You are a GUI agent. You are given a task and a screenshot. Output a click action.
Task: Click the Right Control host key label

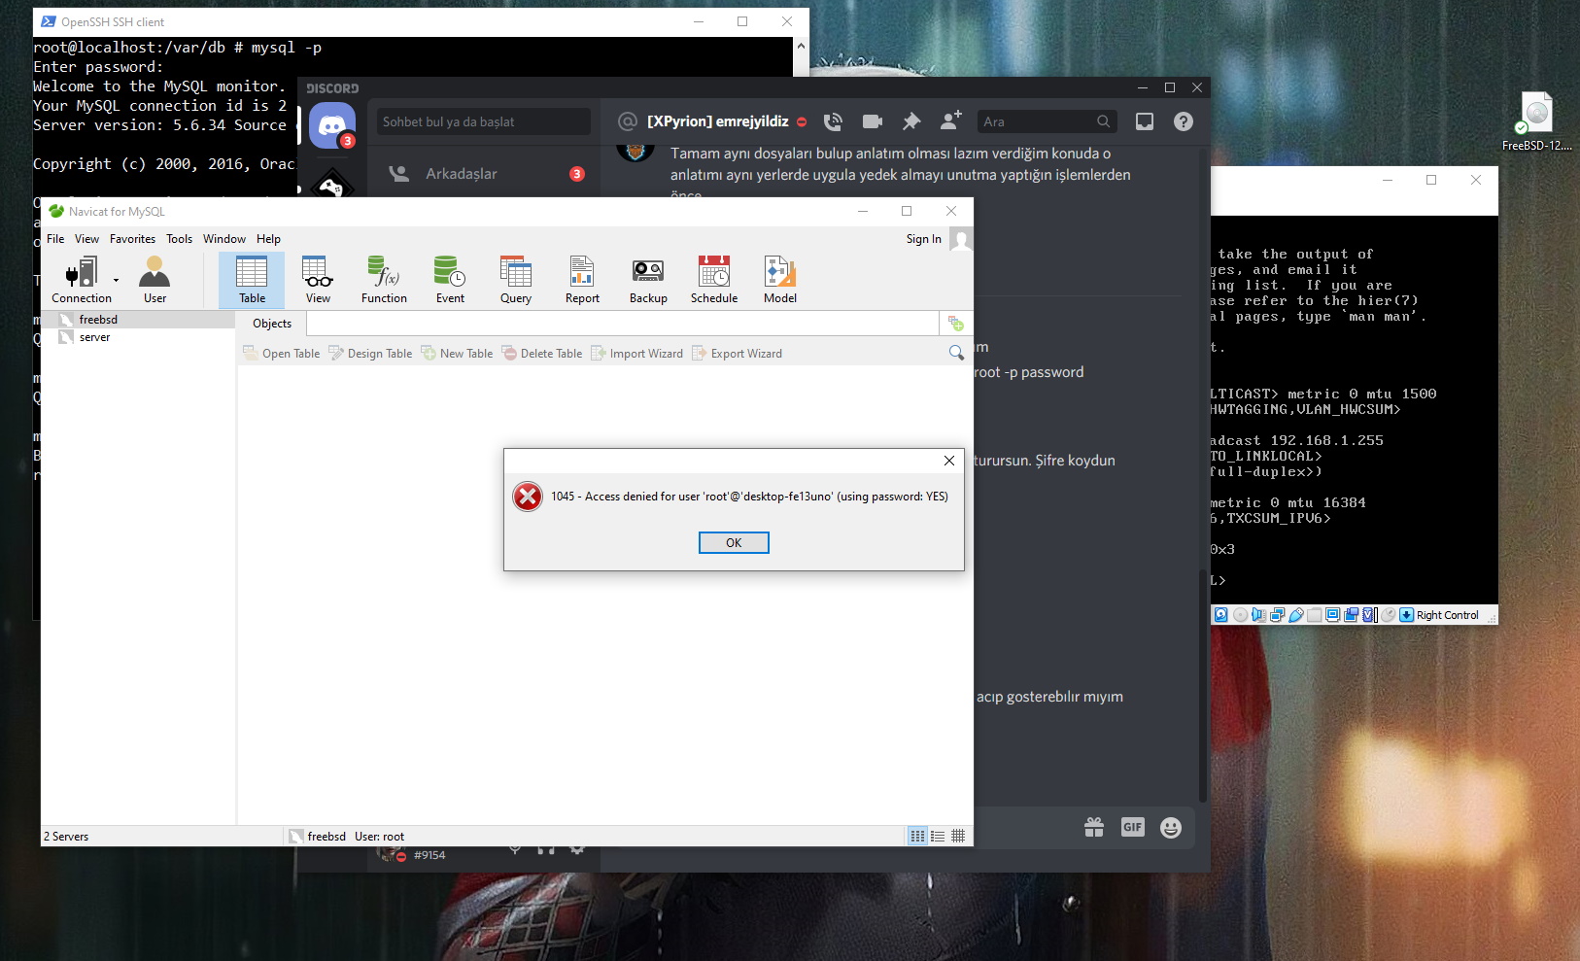coord(1447,615)
